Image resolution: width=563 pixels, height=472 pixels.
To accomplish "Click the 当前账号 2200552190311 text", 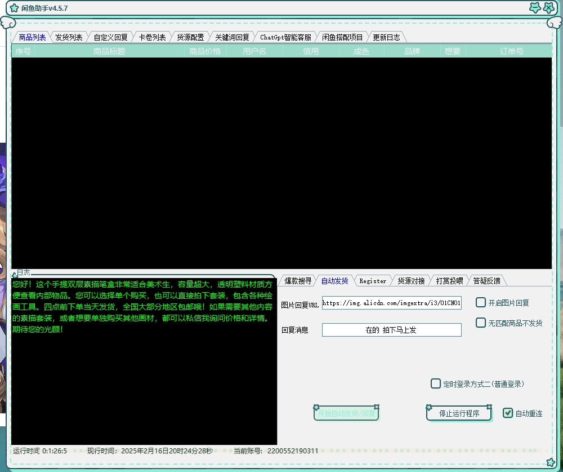I will [x=276, y=451].
